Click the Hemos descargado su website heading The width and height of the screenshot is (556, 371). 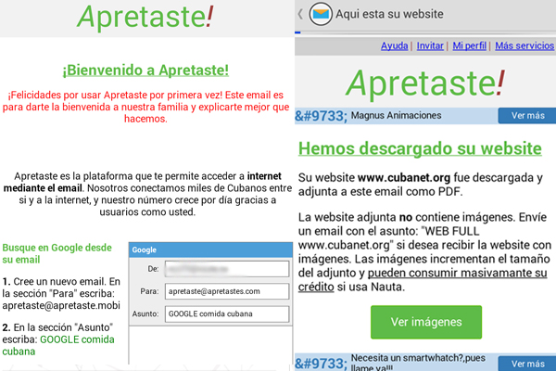(420, 148)
